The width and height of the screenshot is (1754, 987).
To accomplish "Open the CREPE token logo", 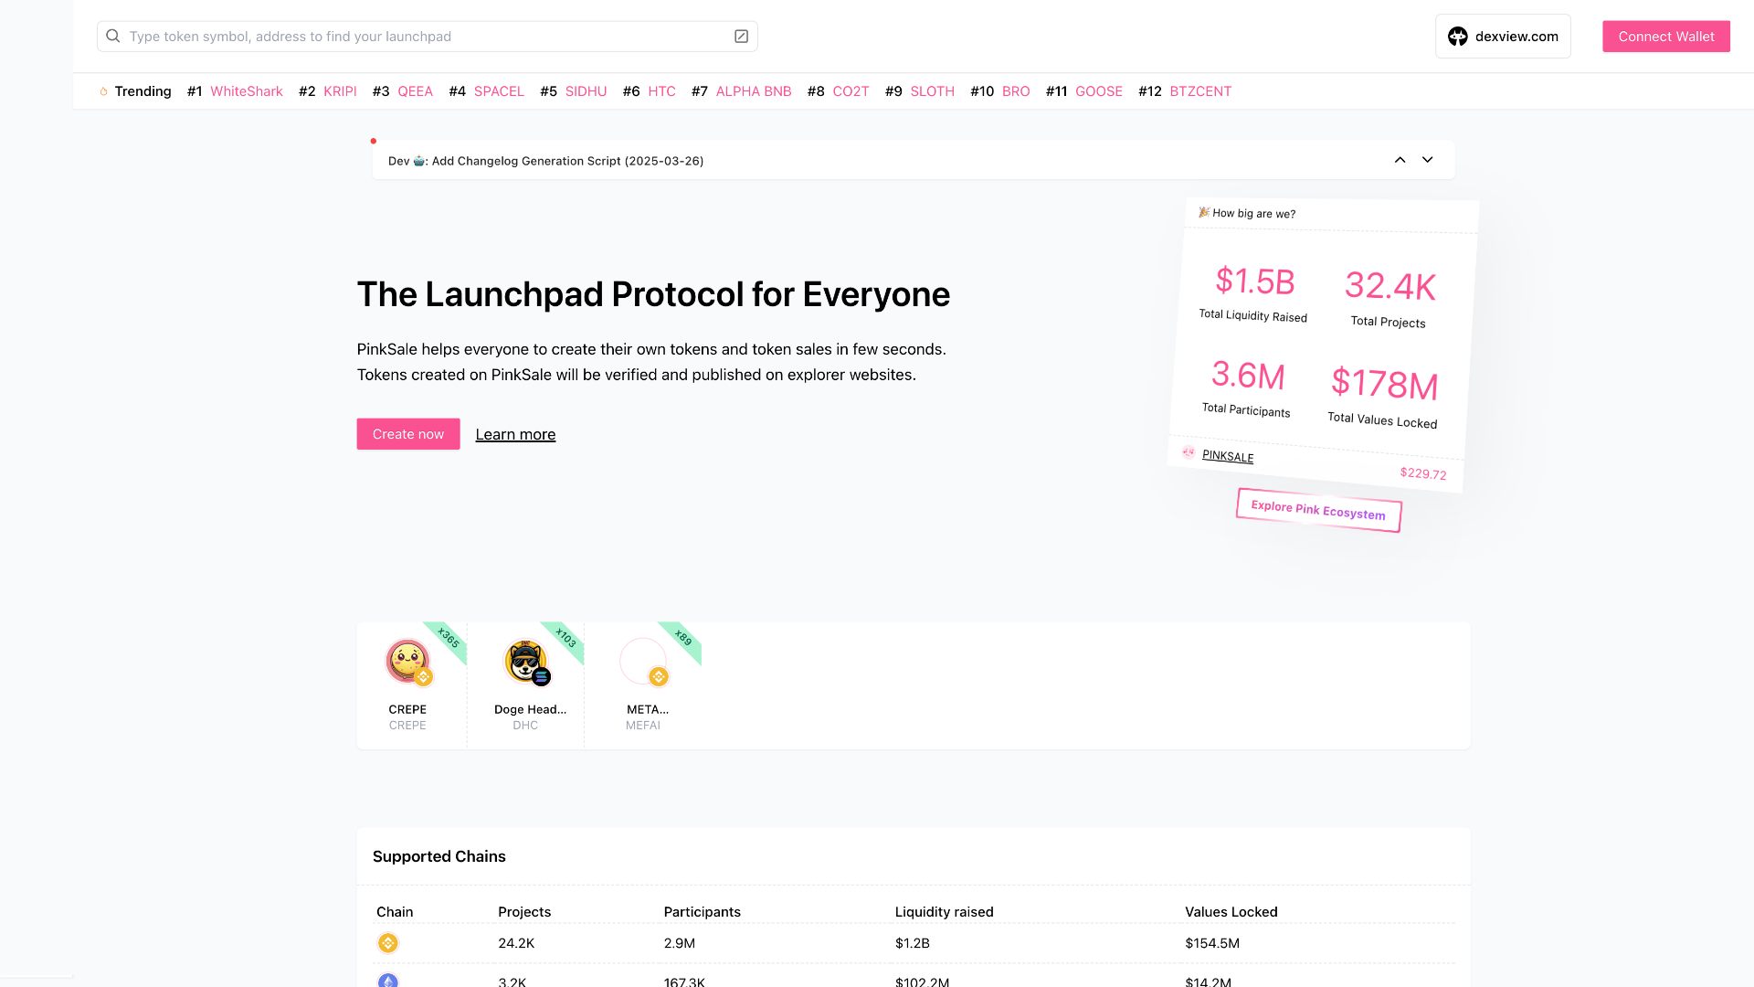I will tap(407, 661).
